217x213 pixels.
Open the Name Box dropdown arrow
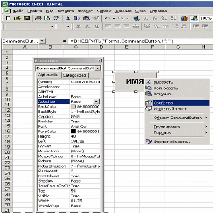point(42,41)
